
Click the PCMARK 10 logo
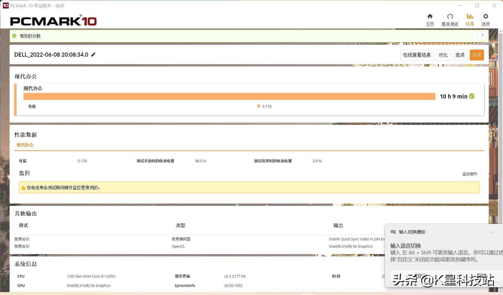[53, 21]
